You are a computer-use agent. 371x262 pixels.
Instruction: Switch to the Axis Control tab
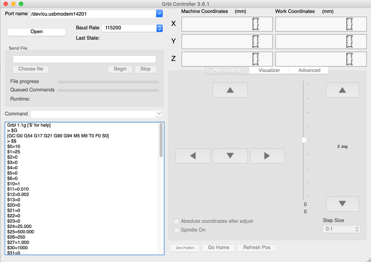pos(227,70)
